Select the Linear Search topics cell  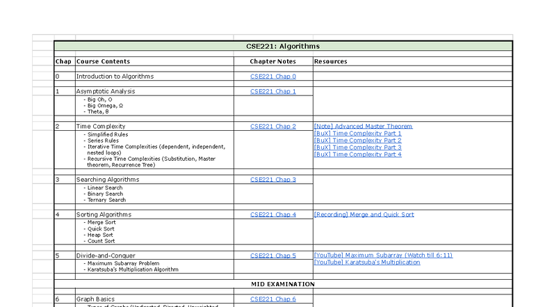click(154, 194)
